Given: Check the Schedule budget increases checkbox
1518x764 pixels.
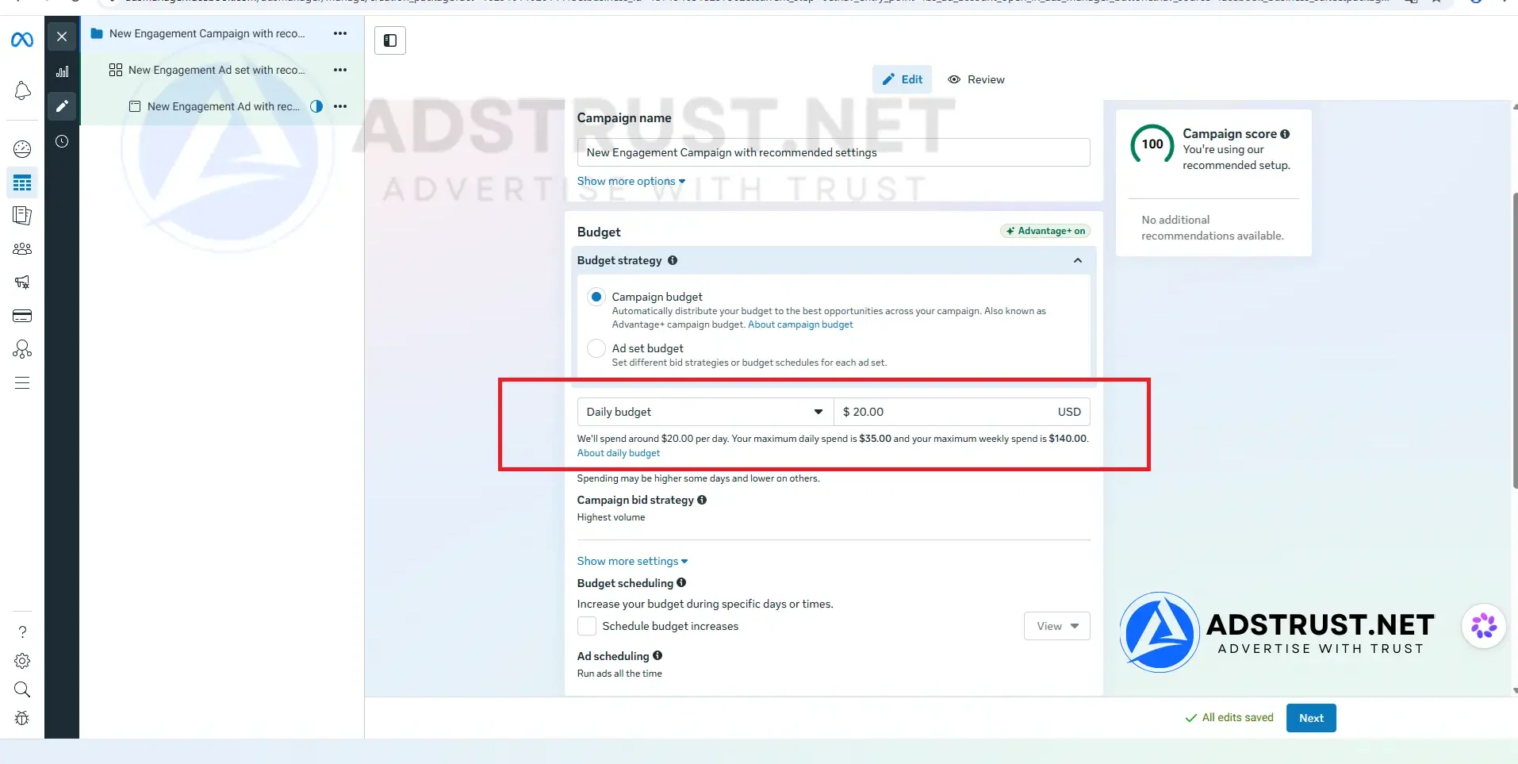Looking at the screenshot, I should click(x=587, y=626).
